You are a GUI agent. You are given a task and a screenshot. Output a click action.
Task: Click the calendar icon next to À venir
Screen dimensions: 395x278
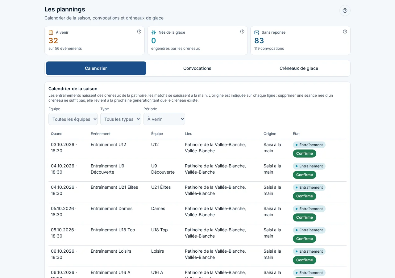(51, 32)
